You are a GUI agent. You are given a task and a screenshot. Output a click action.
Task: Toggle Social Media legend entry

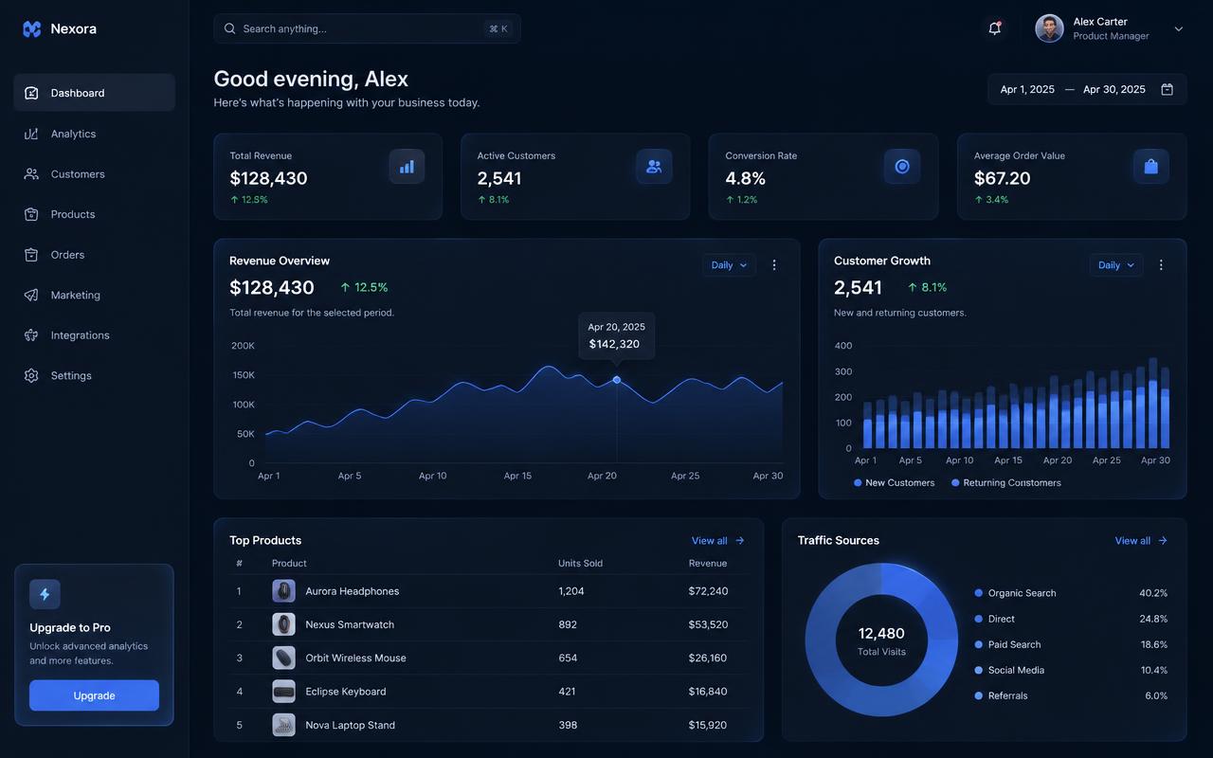[1009, 670]
